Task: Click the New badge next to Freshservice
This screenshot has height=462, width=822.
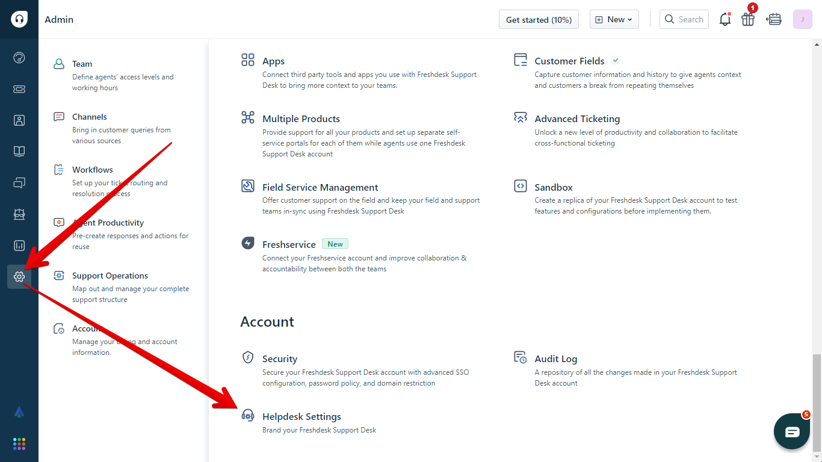Action: tap(335, 244)
